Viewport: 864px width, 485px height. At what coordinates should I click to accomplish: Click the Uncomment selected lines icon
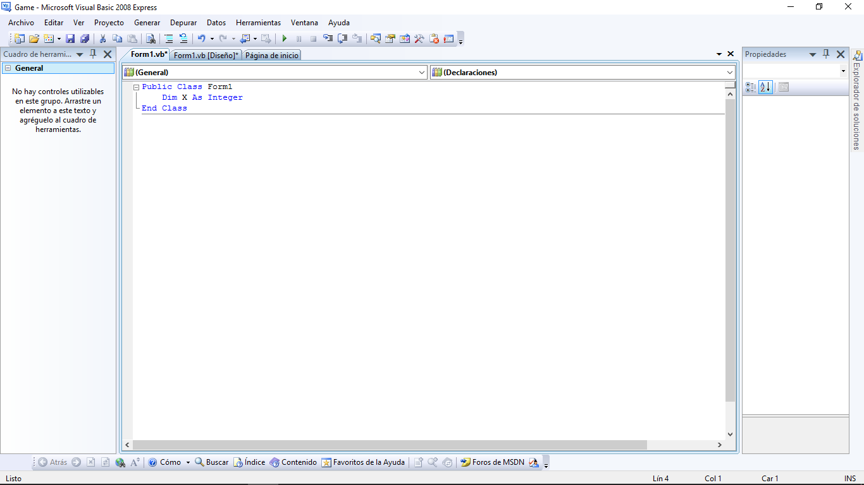[x=183, y=39]
